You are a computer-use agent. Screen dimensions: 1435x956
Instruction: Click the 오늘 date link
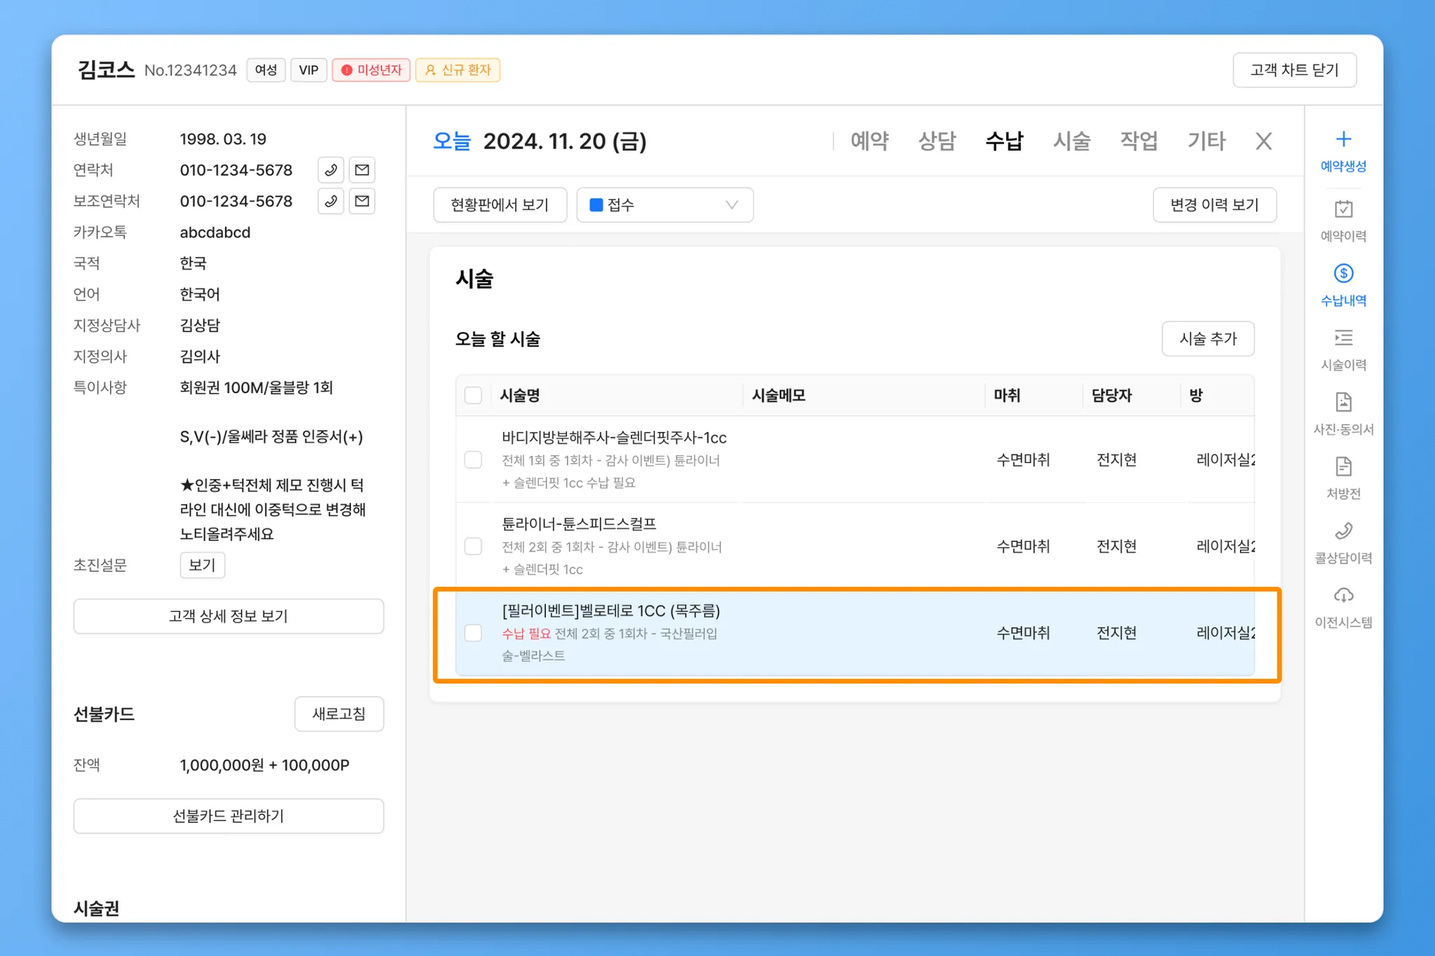tap(452, 141)
